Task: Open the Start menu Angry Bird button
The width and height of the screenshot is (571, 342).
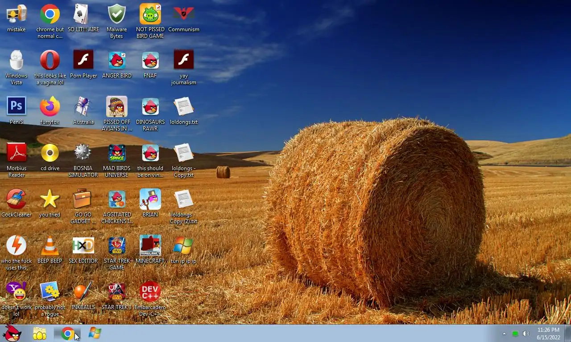Action: [x=12, y=333]
